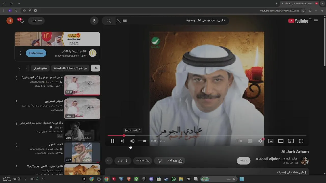Open options for ناقة ولا سياره video

click(x=16, y=167)
